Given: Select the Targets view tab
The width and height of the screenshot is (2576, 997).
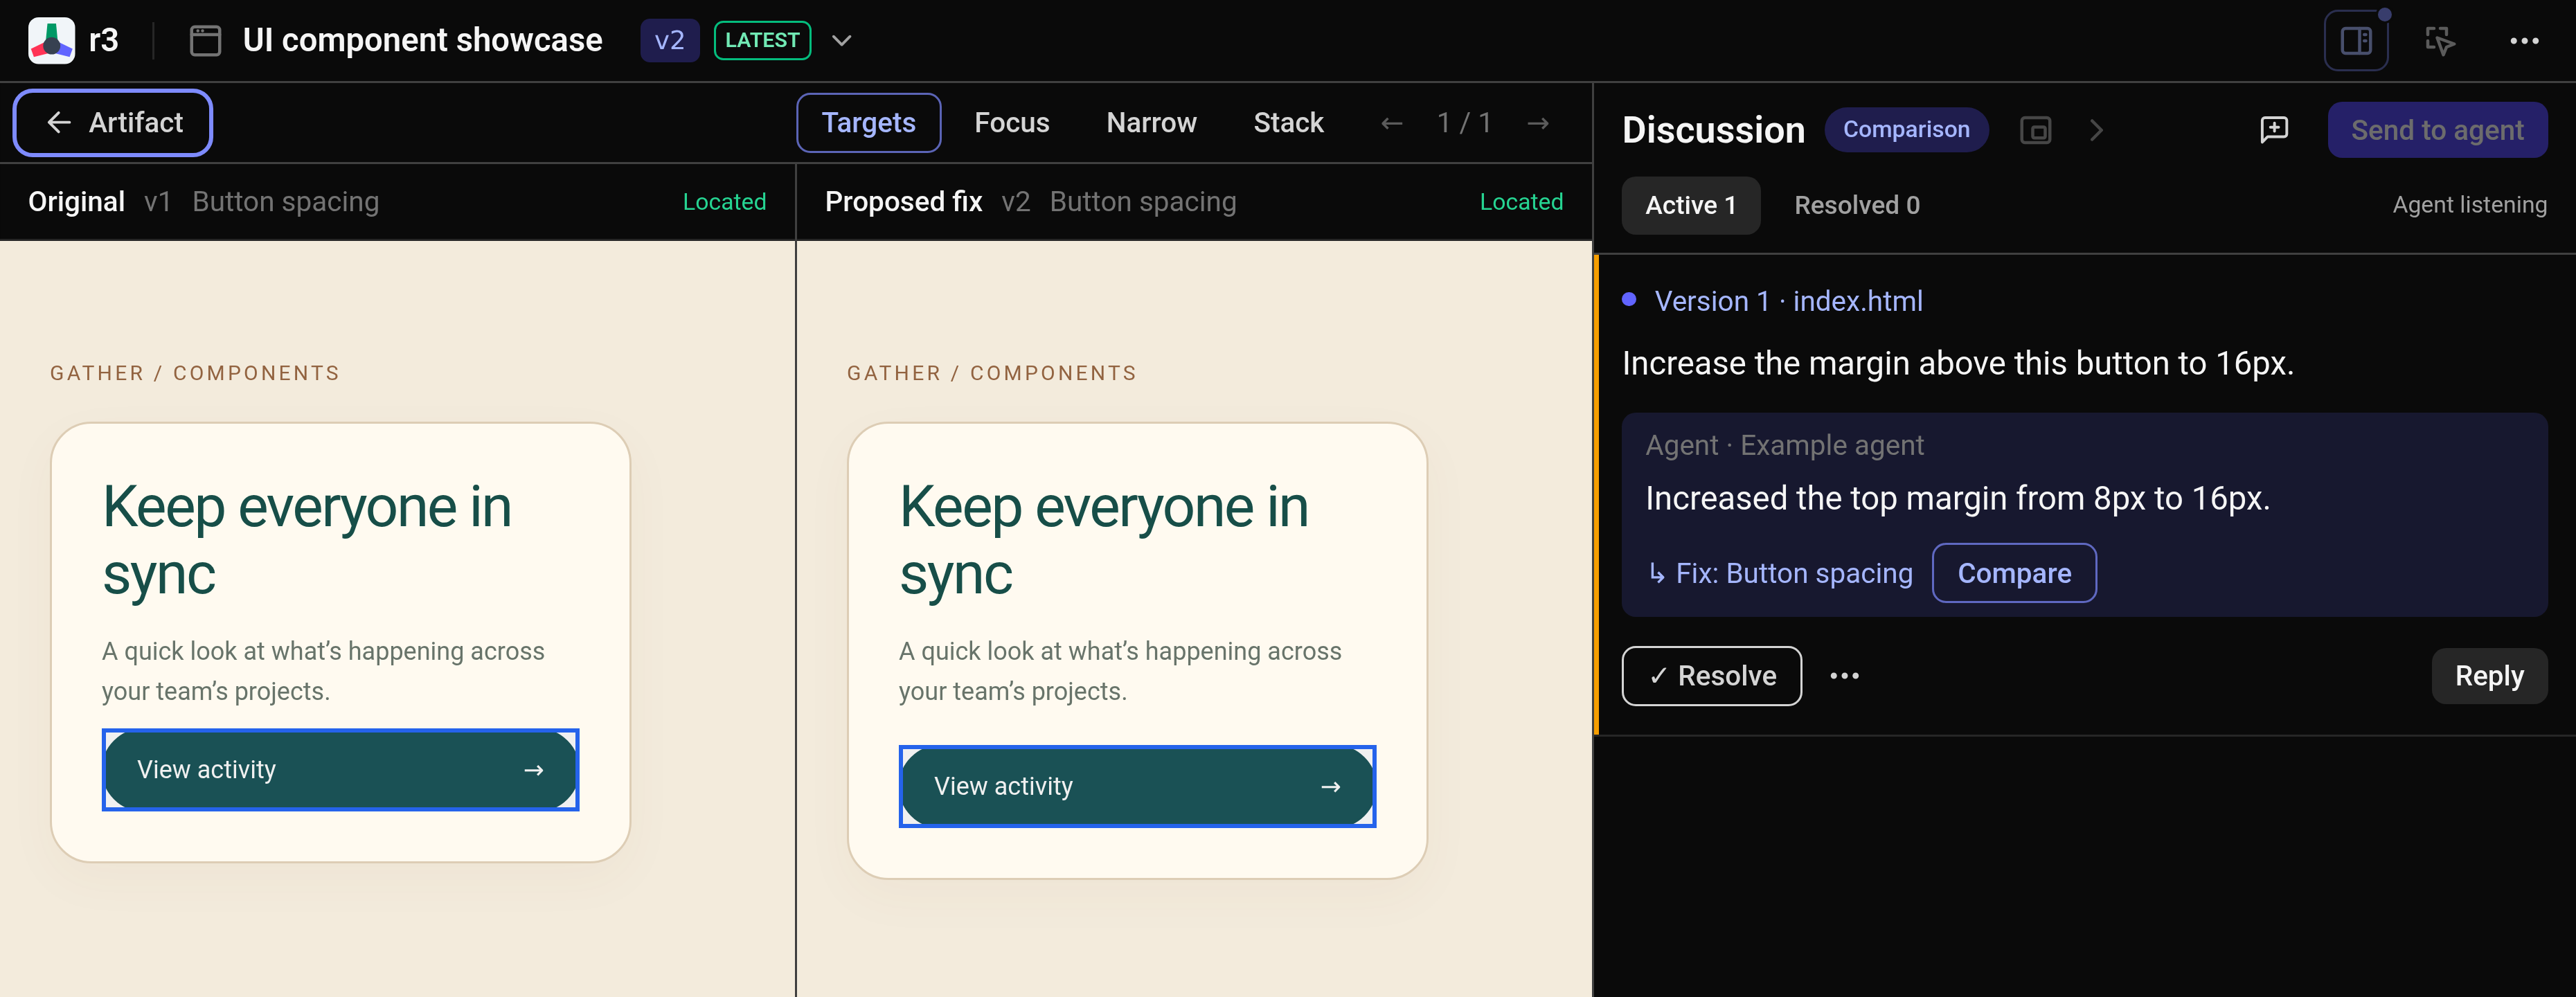Looking at the screenshot, I should (x=868, y=123).
